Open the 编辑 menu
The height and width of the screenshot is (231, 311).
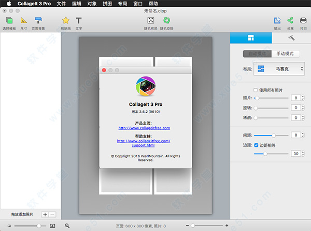pyautogui.click(x=77, y=4)
